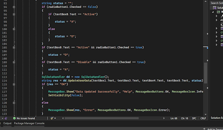Expand the Properties node with the wrench icon
The image size is (223, 130).
click(x=216, y=16)
